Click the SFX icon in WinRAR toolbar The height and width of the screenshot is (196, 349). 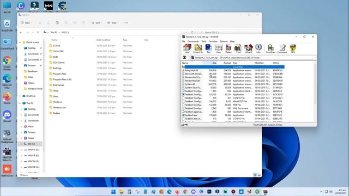click(293, 48)
